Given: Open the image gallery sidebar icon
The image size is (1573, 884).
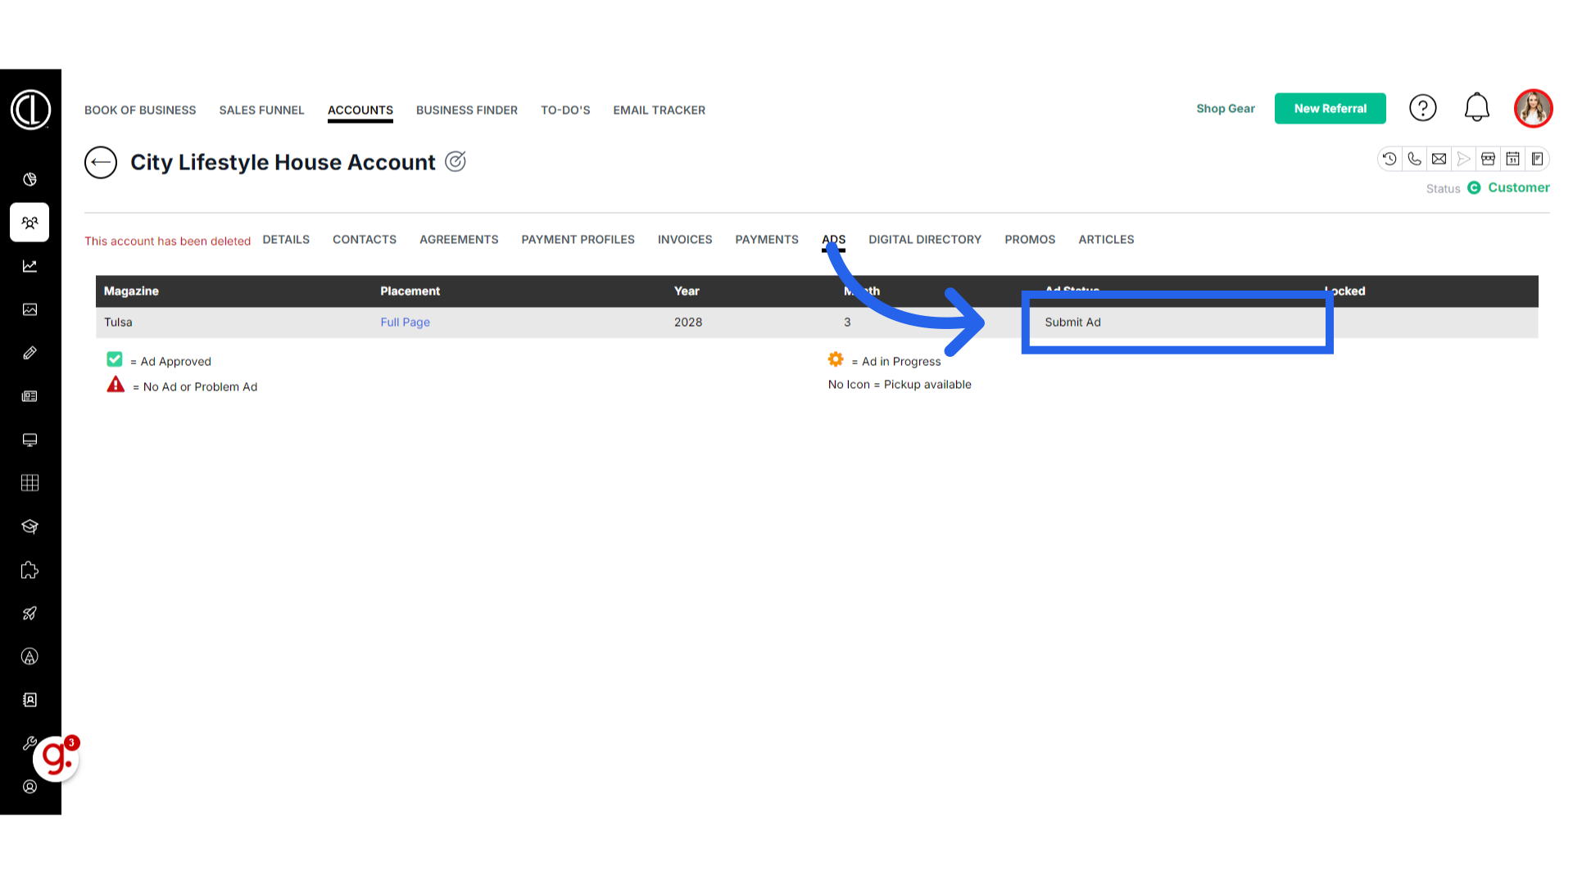Looking at the screenshot, I should 29,309.
